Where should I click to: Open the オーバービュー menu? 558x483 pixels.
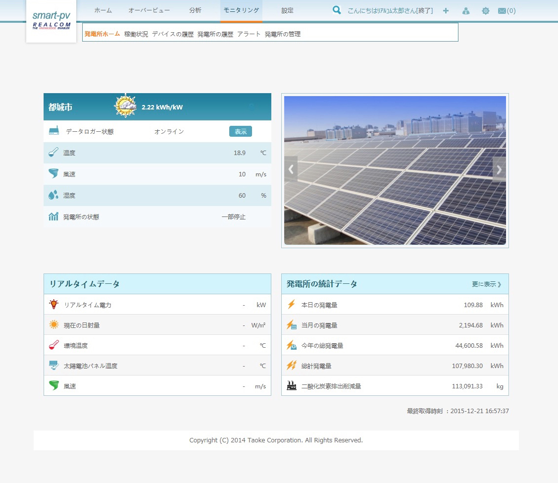point(149,10)
